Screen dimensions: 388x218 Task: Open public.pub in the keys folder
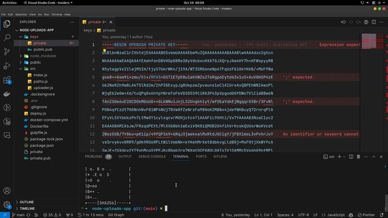pyautogui.click(x=43, y=50)
